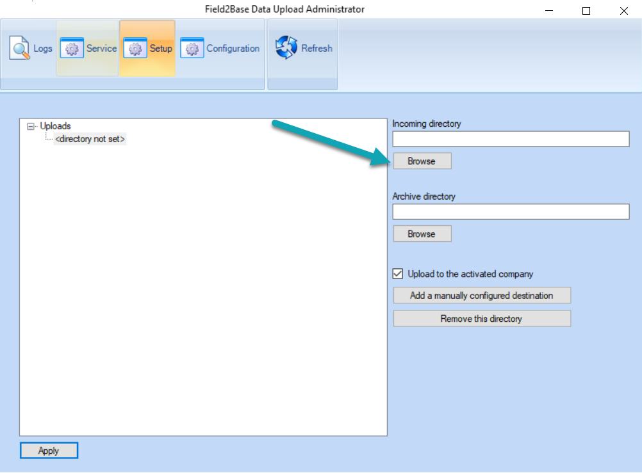Click the Setup gear window icon
Screen dimensions: 642x473
(135, 48)
